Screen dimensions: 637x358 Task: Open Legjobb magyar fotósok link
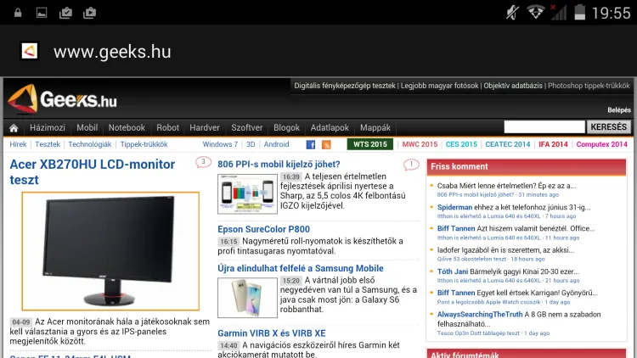click(440, 86)
